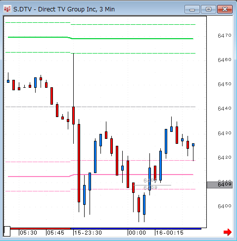Image resolution: width=237 pixels, height=241 pixels.
Task: Click the solid green upper band line
Action: (100, 38)
